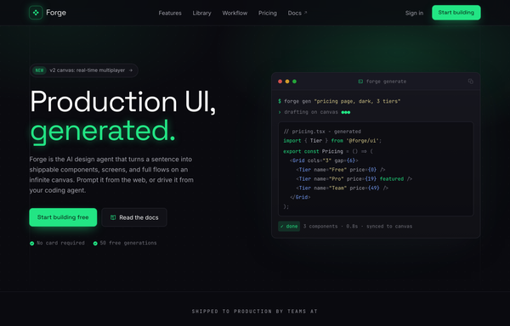Click the book icon in Read the docs
Image resolution: width=510 pixels, height=326 pixels.
[x=113, y=217]
